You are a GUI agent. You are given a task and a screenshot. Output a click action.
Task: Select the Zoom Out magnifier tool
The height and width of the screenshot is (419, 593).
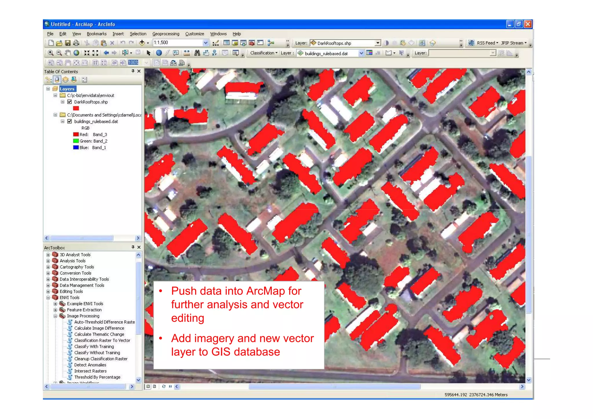[59, 53]
